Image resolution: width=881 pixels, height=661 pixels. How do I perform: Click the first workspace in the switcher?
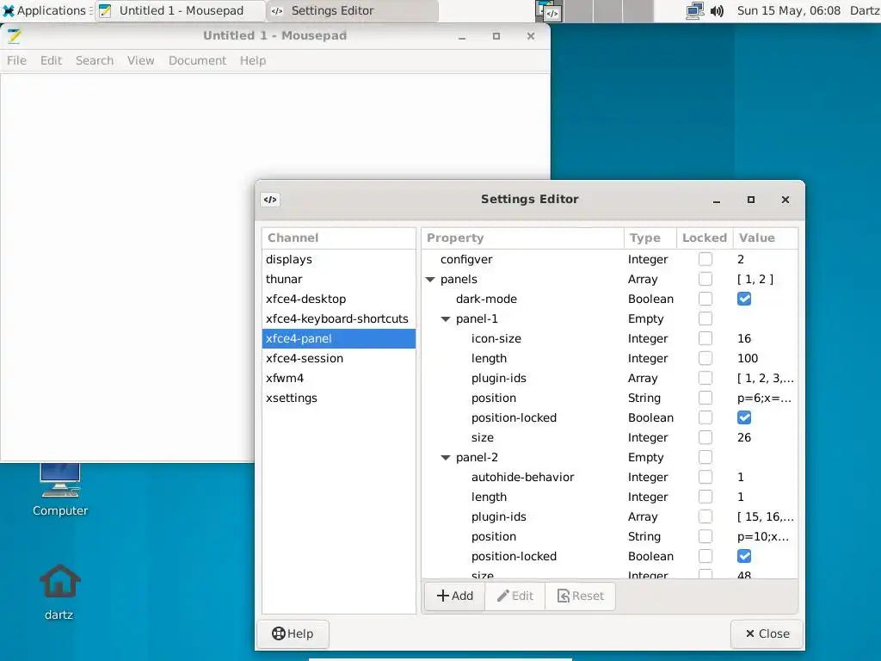[549, 11]
